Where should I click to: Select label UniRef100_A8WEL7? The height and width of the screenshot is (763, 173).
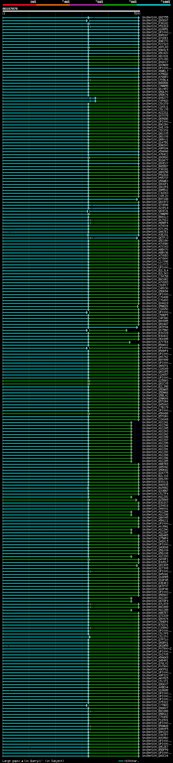155,71
